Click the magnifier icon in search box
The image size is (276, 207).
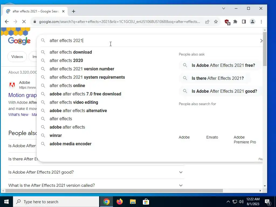point(43,40)
